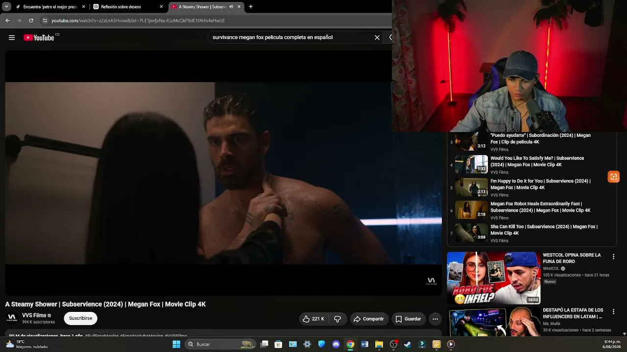This screenshot has width=627, height=352.
Task: Switch to the 'Encuentra petro el mejor' tab
Action: tap(50, 7)
